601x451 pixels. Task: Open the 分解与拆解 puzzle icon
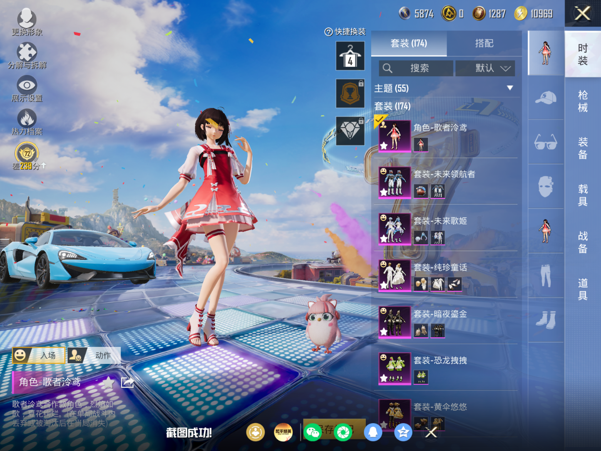pos(27,55)
